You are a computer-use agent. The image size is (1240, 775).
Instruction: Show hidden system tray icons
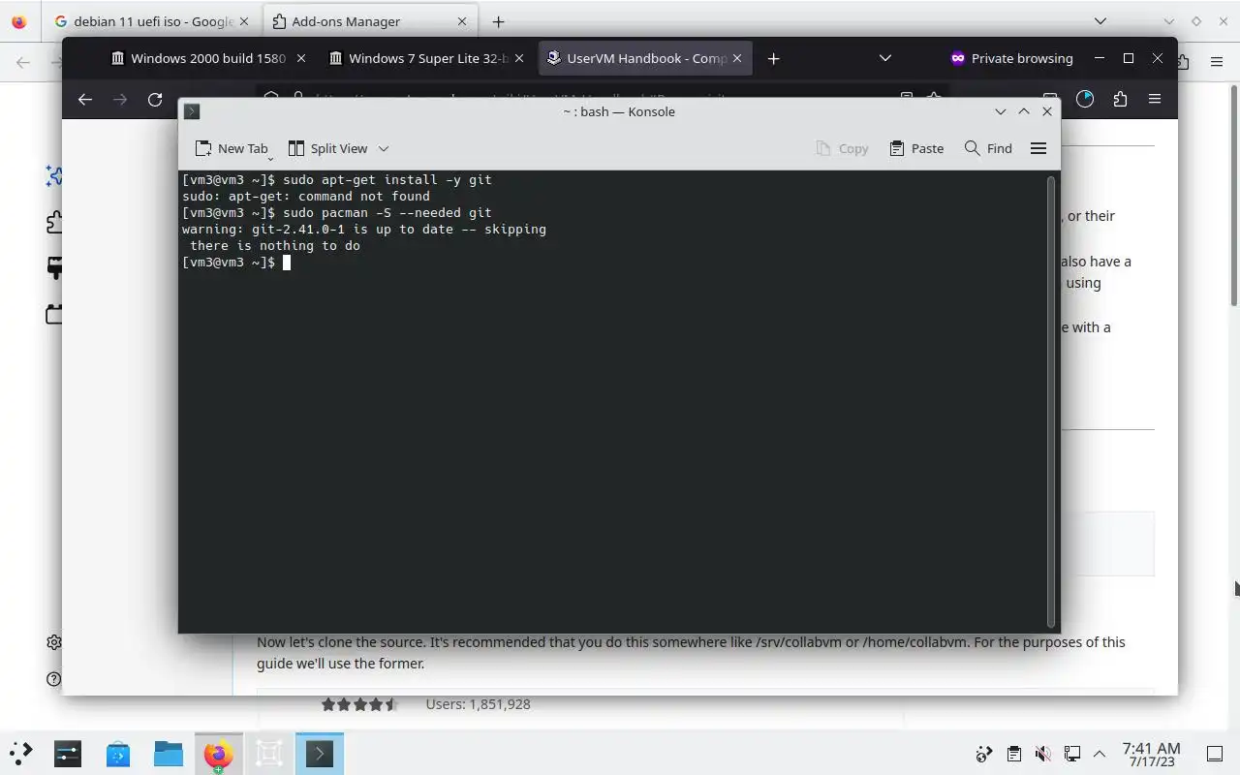click(1100, 754)
